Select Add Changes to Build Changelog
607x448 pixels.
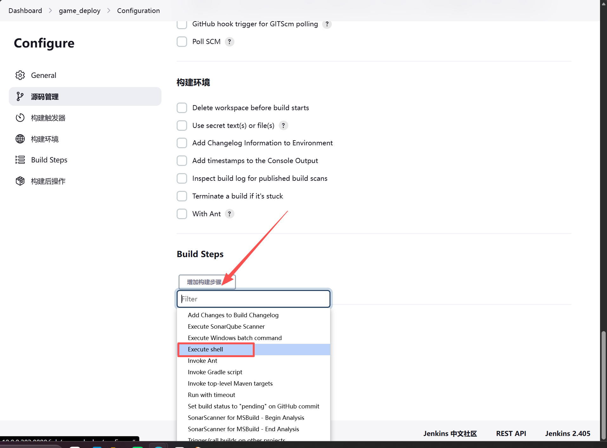(253, 315)
